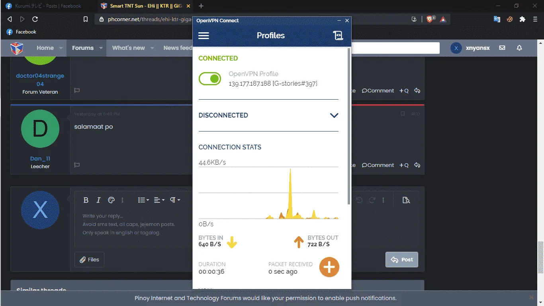Click Comment on doctor04strange04's post
This screenshot has height=306, width=544.
click(378, 90)
